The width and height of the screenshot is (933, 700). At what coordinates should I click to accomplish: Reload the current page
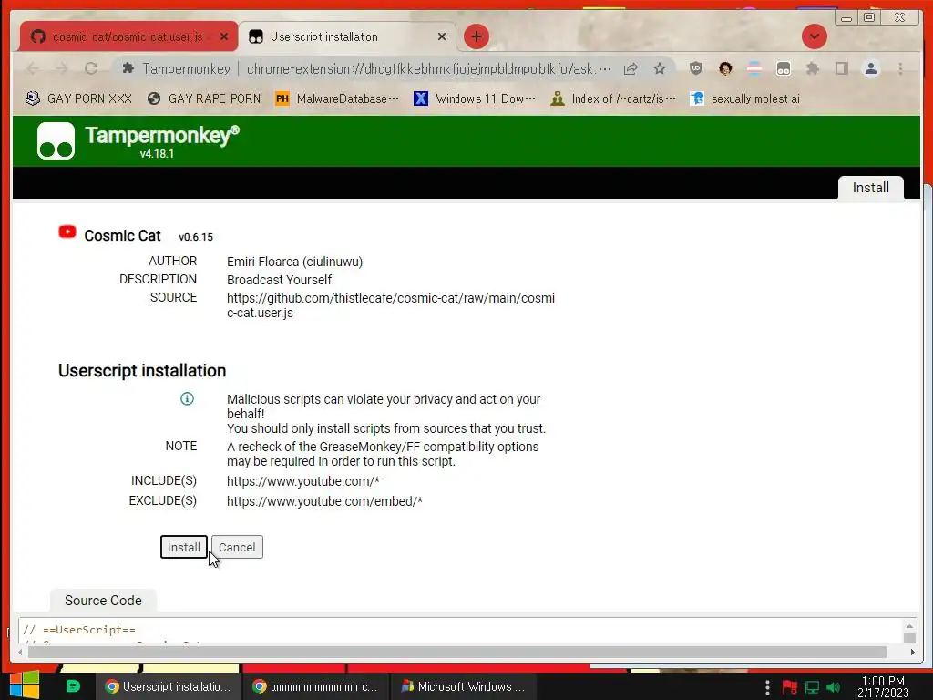coord(91,69)
